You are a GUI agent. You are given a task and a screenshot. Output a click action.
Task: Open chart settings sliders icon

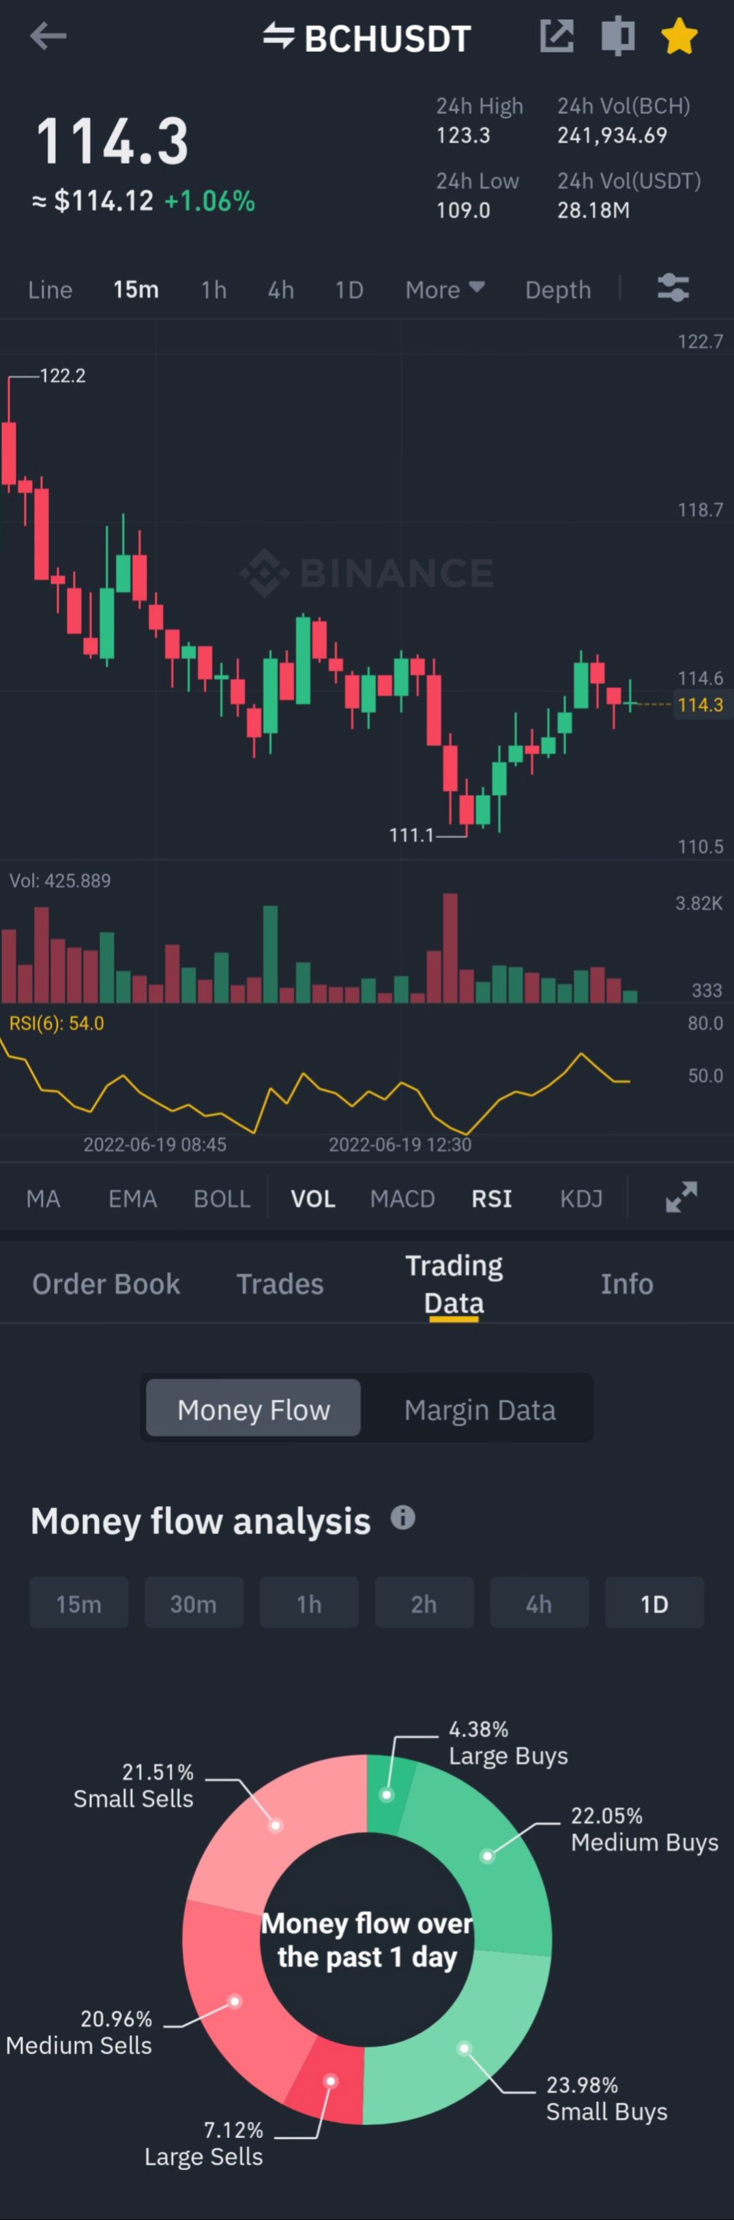(673, 288)
